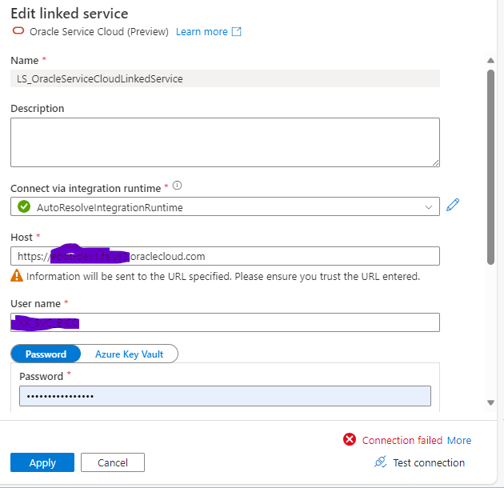Click the Cancel button

click(113, 462)
